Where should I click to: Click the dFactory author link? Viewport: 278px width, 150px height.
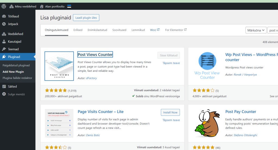click(92, 78)
